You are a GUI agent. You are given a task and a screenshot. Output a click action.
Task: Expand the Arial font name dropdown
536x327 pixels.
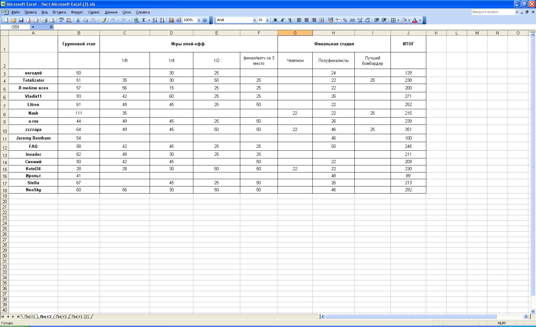pyautogui.click(x=255, y=20)
